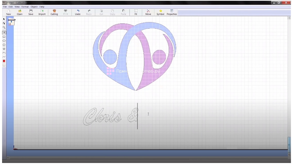292x164 pixels.
Task: Pick the pentagon polygon tool
Action: (4, 45)
